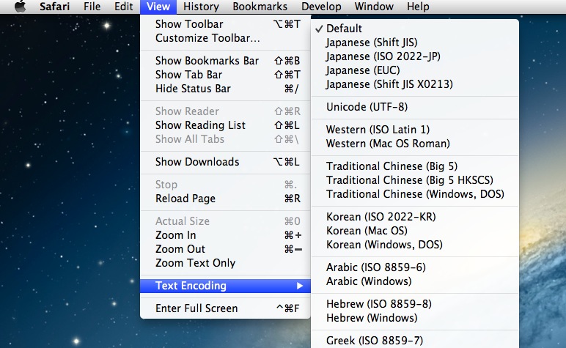566x348 pixels.
Task: Choose Show Tab Bar
Action: (x=225, y=75)
